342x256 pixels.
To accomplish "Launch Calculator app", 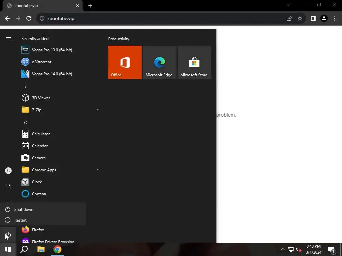I will tap(61, 134).
